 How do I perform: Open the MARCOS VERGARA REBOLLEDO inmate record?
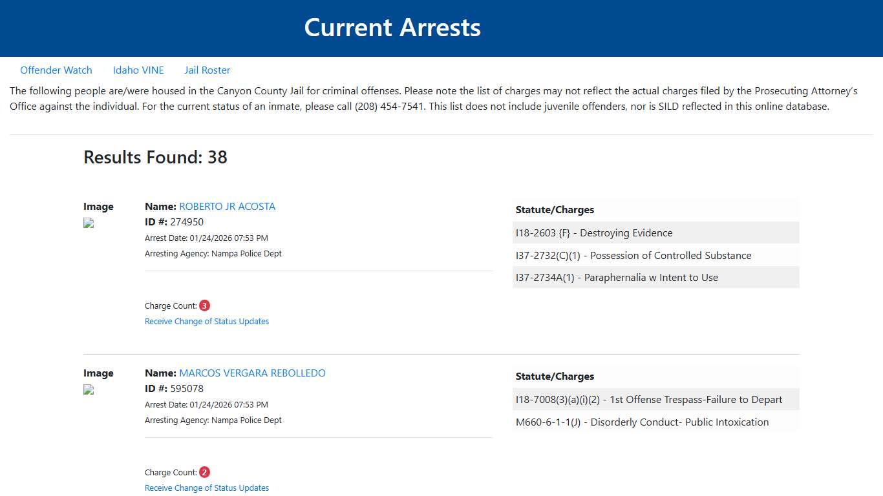click(x=253, y=373)
